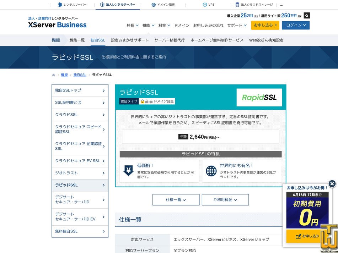The image size is (338, 253).
Task: Open the ドメイン menu item
Action: point(182,25)
